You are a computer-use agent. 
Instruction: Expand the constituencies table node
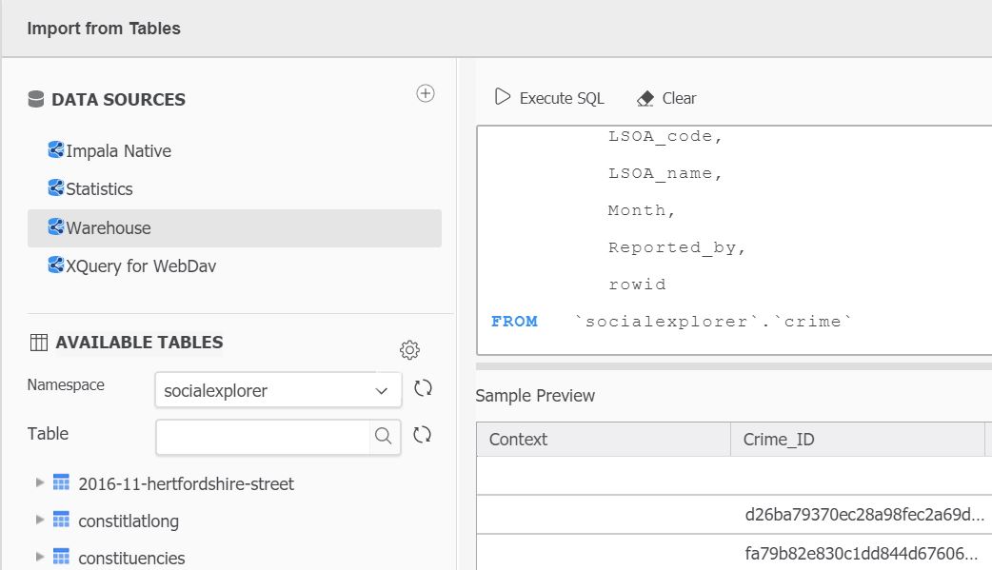pyautogui.click(x=39, y=557)
